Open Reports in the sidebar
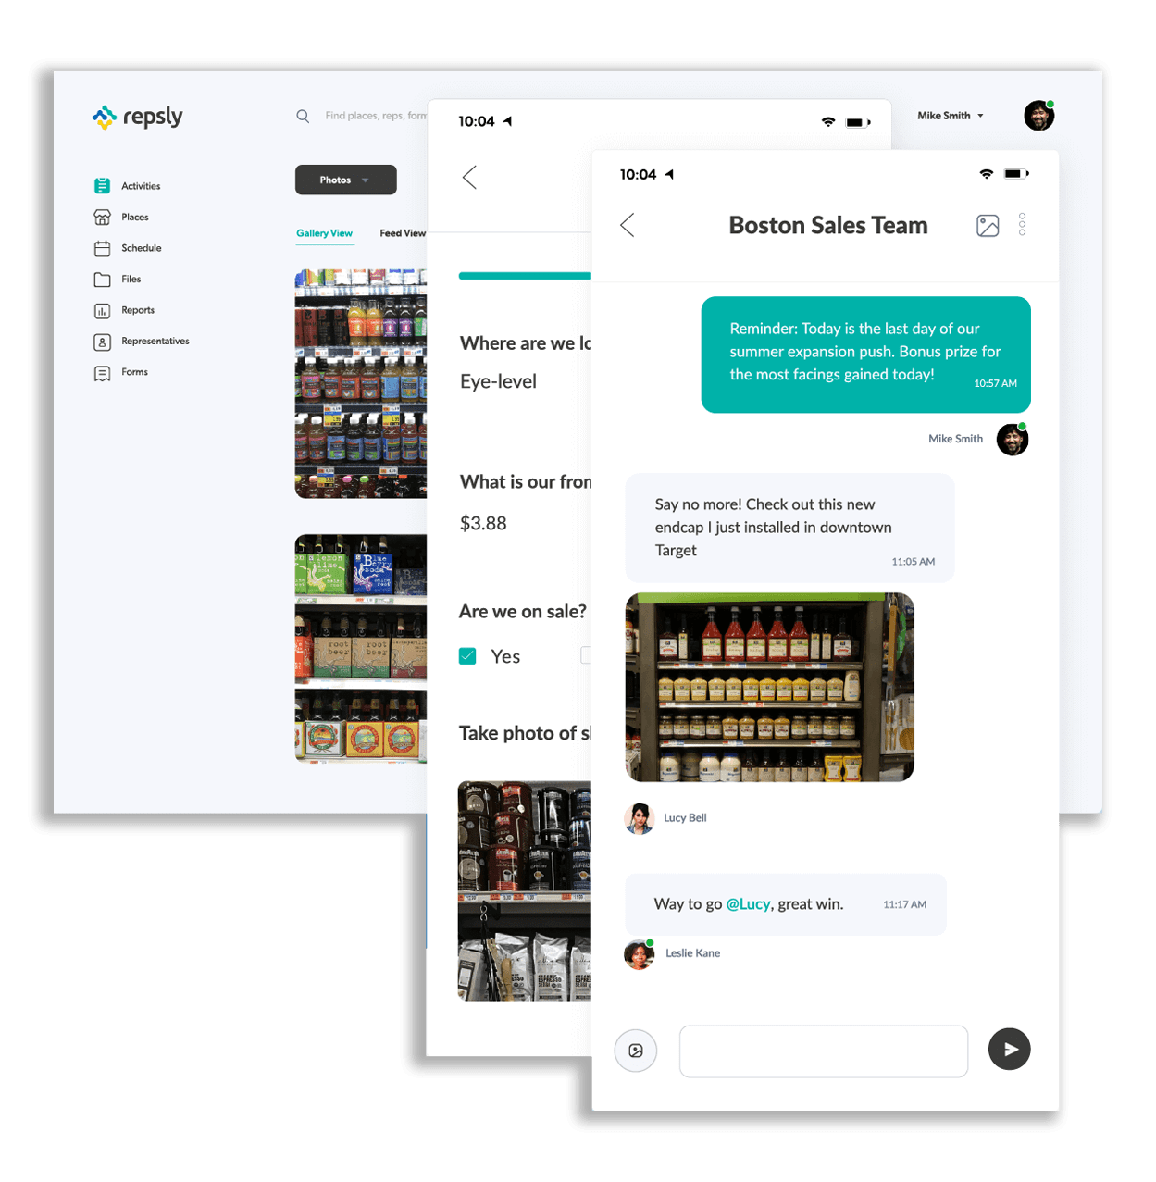The image size is (1156, 1182). pyautogui.click(x=137, y=310)
